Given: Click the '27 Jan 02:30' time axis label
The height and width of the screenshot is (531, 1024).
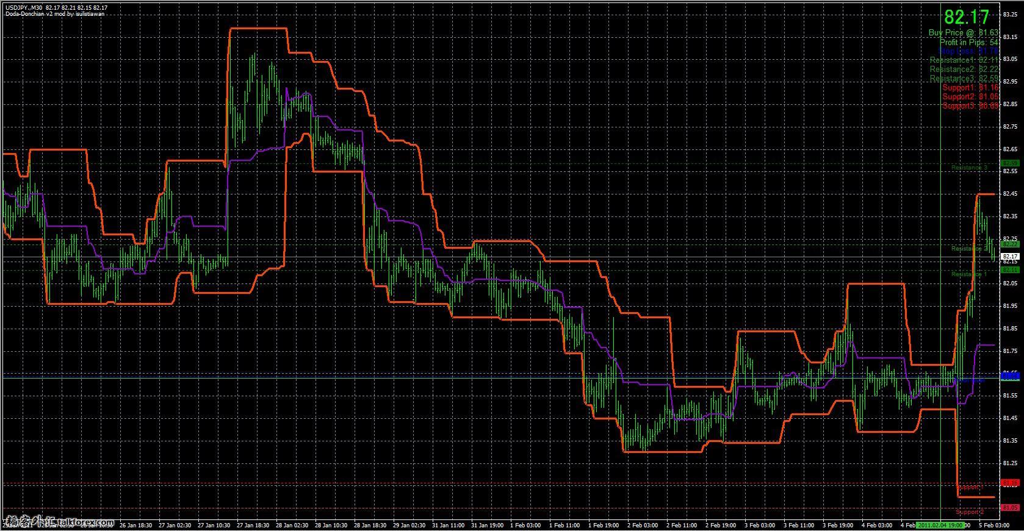Looking at the screenshot, I should (175, 525).
